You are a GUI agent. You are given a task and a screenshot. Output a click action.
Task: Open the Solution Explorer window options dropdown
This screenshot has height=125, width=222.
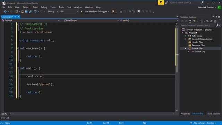[x=213, y=17]
